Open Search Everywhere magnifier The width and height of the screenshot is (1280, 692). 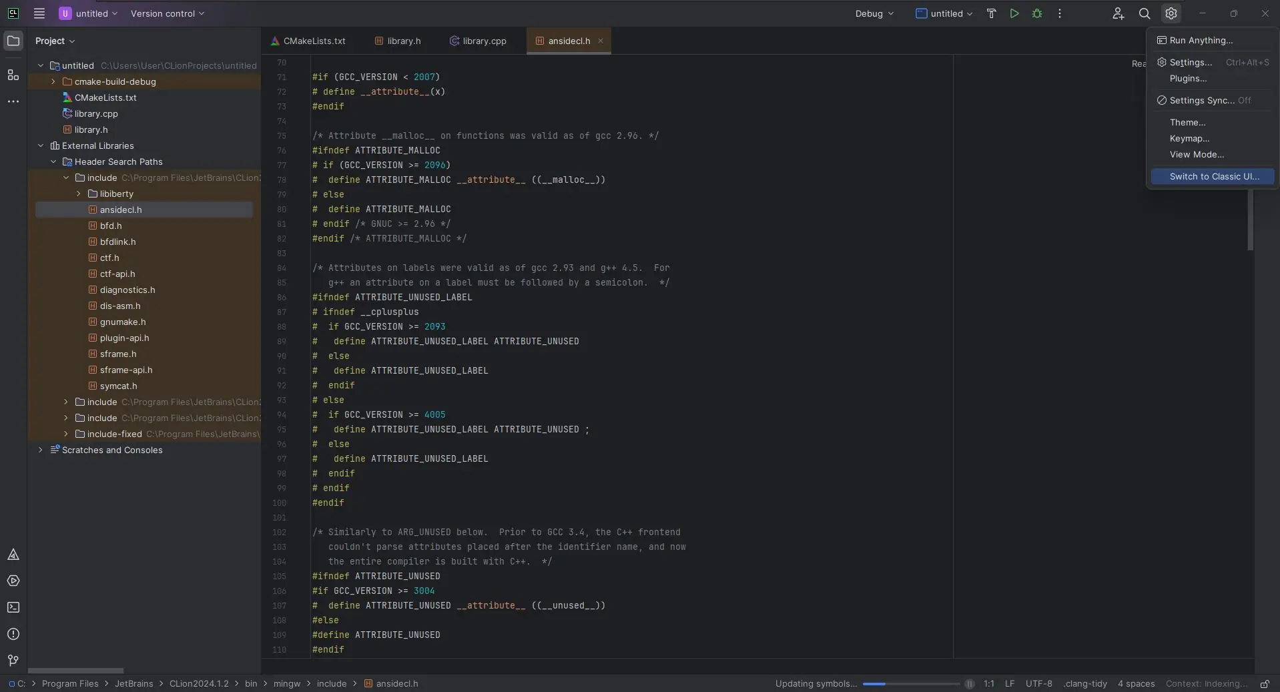(1144, 13)
